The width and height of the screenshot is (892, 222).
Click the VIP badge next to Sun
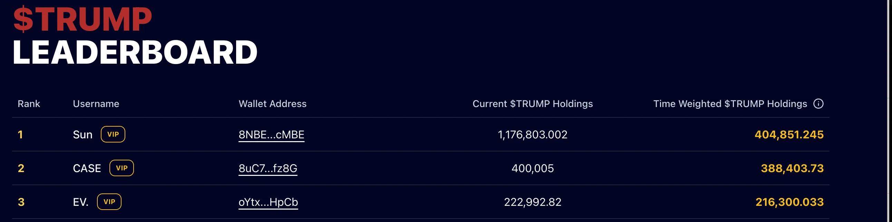pos(113,135)
